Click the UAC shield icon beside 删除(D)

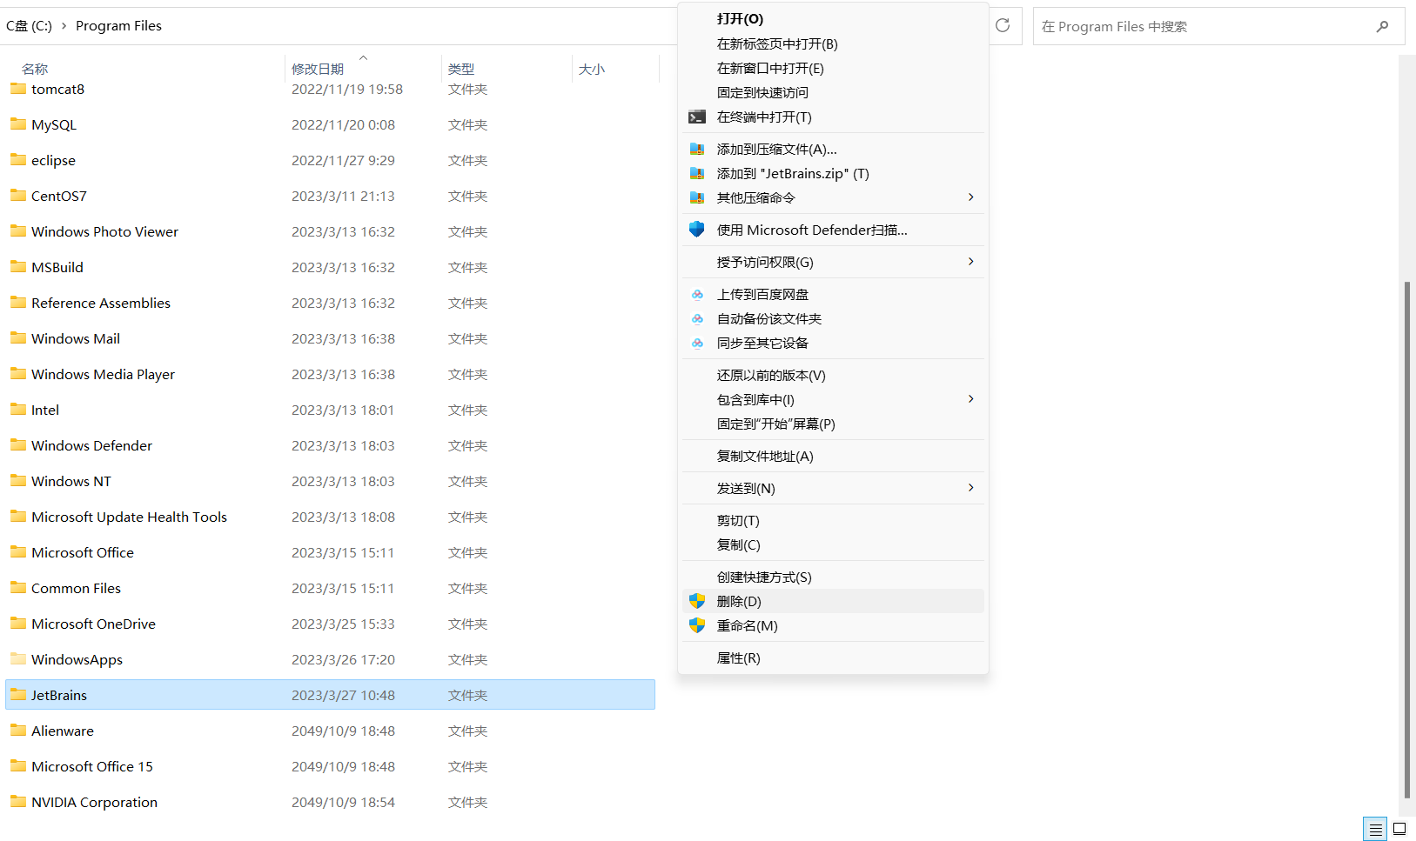[x=697, y=601]
